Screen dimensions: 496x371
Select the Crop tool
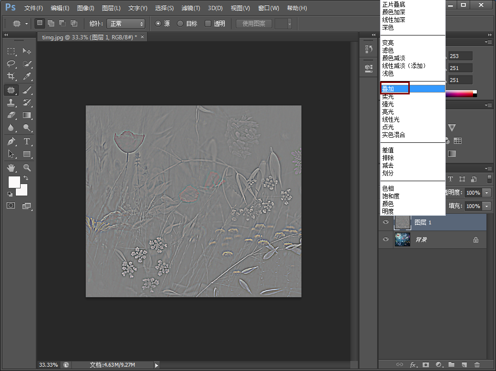(11, 76)
